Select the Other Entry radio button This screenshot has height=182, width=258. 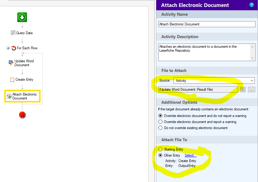[x=160, y=155]
